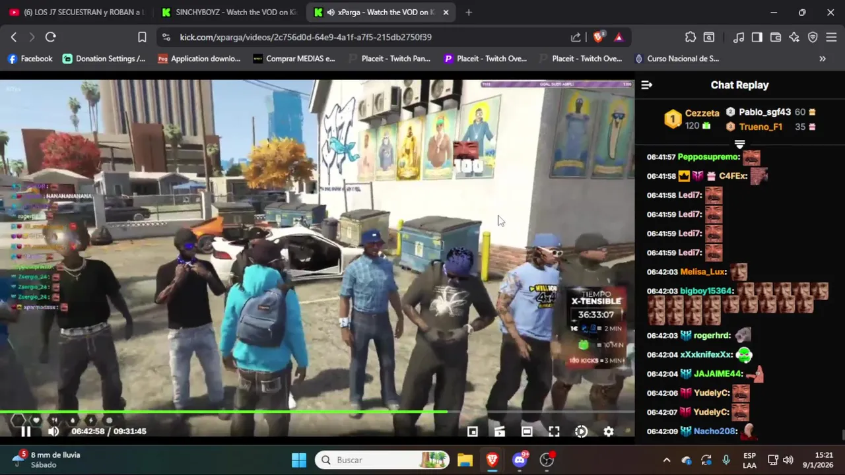This screenshot has height=475, width=845.
Task: Click chat user rogerhrd
Action: coord(712,336)
